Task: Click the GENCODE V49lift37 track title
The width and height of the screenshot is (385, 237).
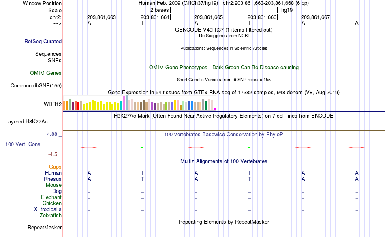Action: tap(224, 30)
